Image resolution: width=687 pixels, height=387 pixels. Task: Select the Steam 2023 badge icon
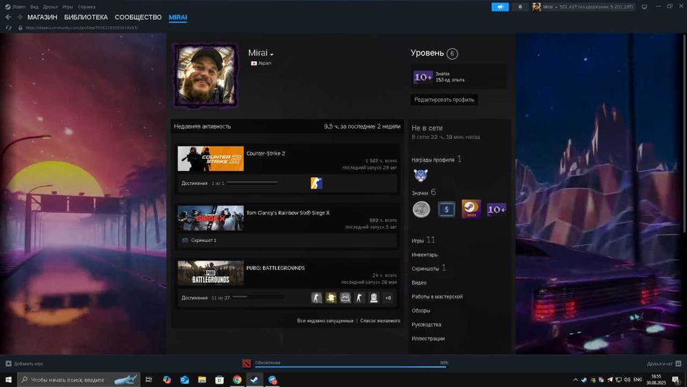point(471,209)
